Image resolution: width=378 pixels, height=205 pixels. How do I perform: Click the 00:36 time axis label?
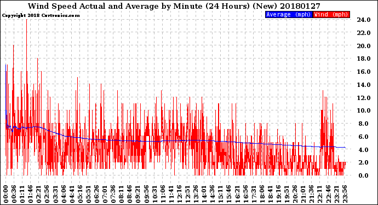tap(14, 194)
